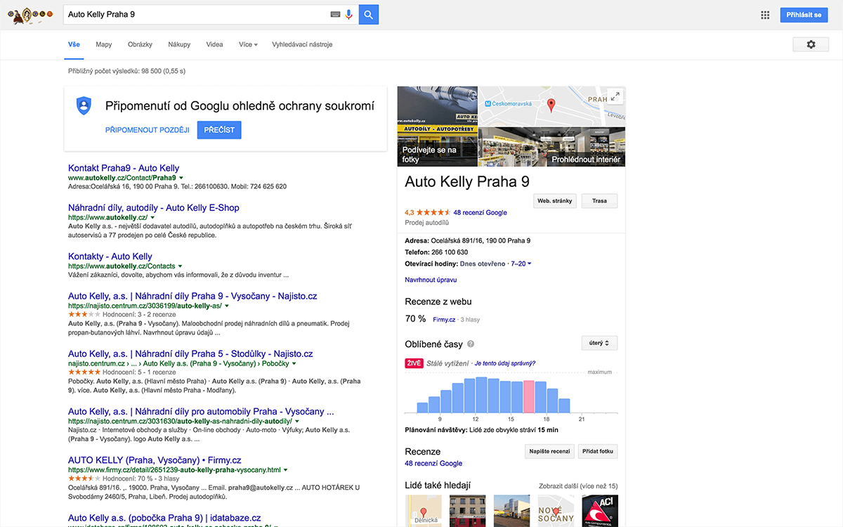843x527 pixels.
Task: Click the blue privacy shield icon
Action: 84,105
